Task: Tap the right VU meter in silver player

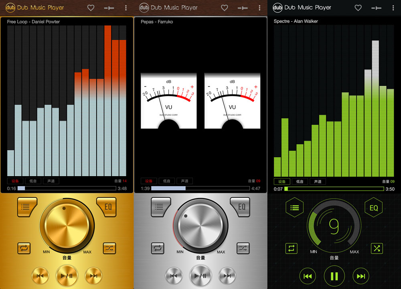Action: [232, 101]
